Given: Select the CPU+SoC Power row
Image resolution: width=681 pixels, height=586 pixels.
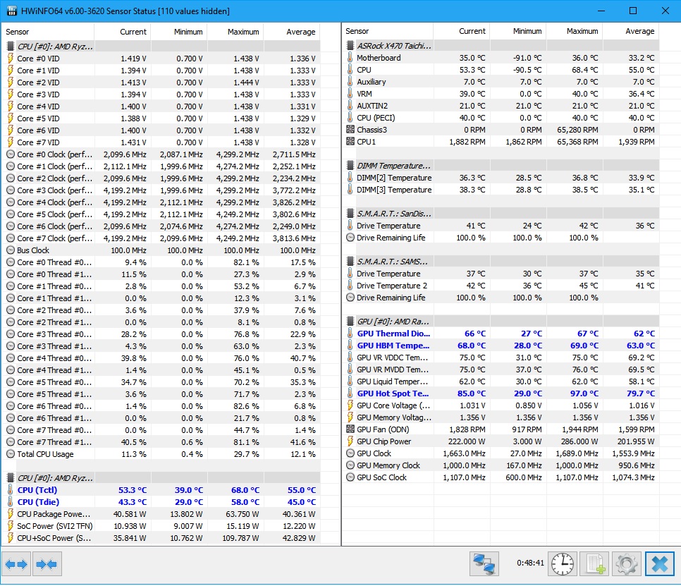Looking at the screenshot, I should (163, 538).
